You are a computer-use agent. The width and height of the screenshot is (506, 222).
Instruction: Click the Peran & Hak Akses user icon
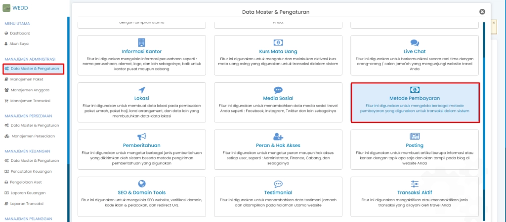[278, 137]
